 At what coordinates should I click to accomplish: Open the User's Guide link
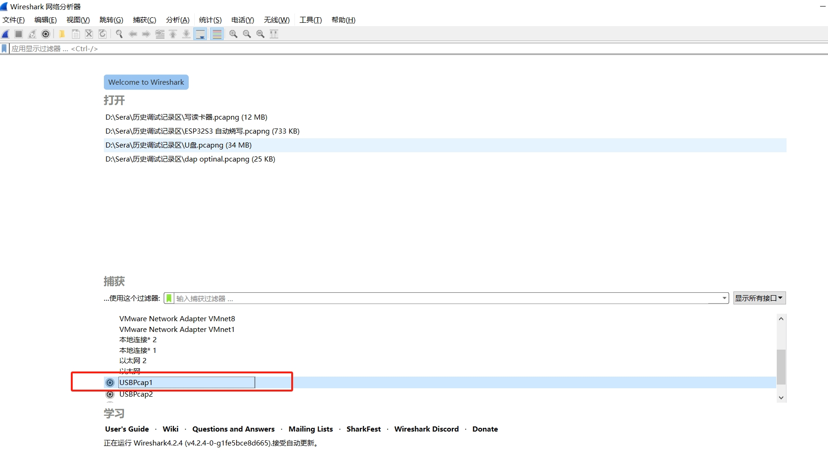(x=127, y=429)
